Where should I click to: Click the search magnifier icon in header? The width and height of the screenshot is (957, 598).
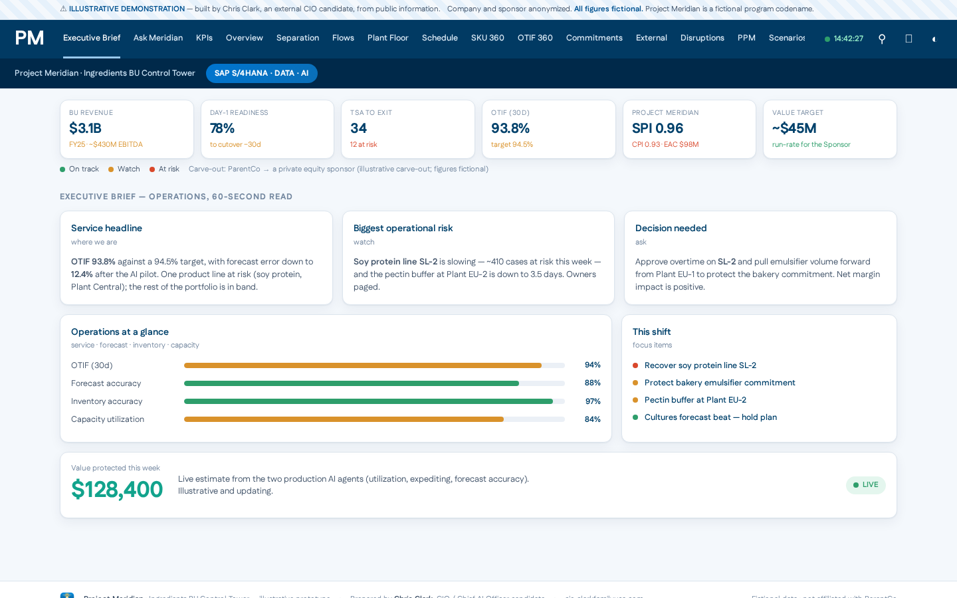[x=882, y=39]
